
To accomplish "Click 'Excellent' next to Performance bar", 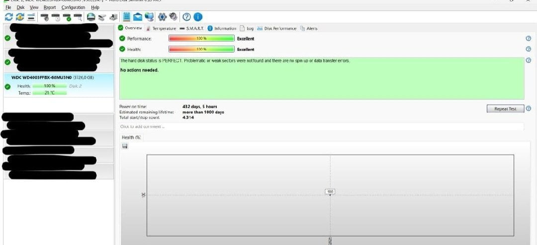I will click(246, 39).
